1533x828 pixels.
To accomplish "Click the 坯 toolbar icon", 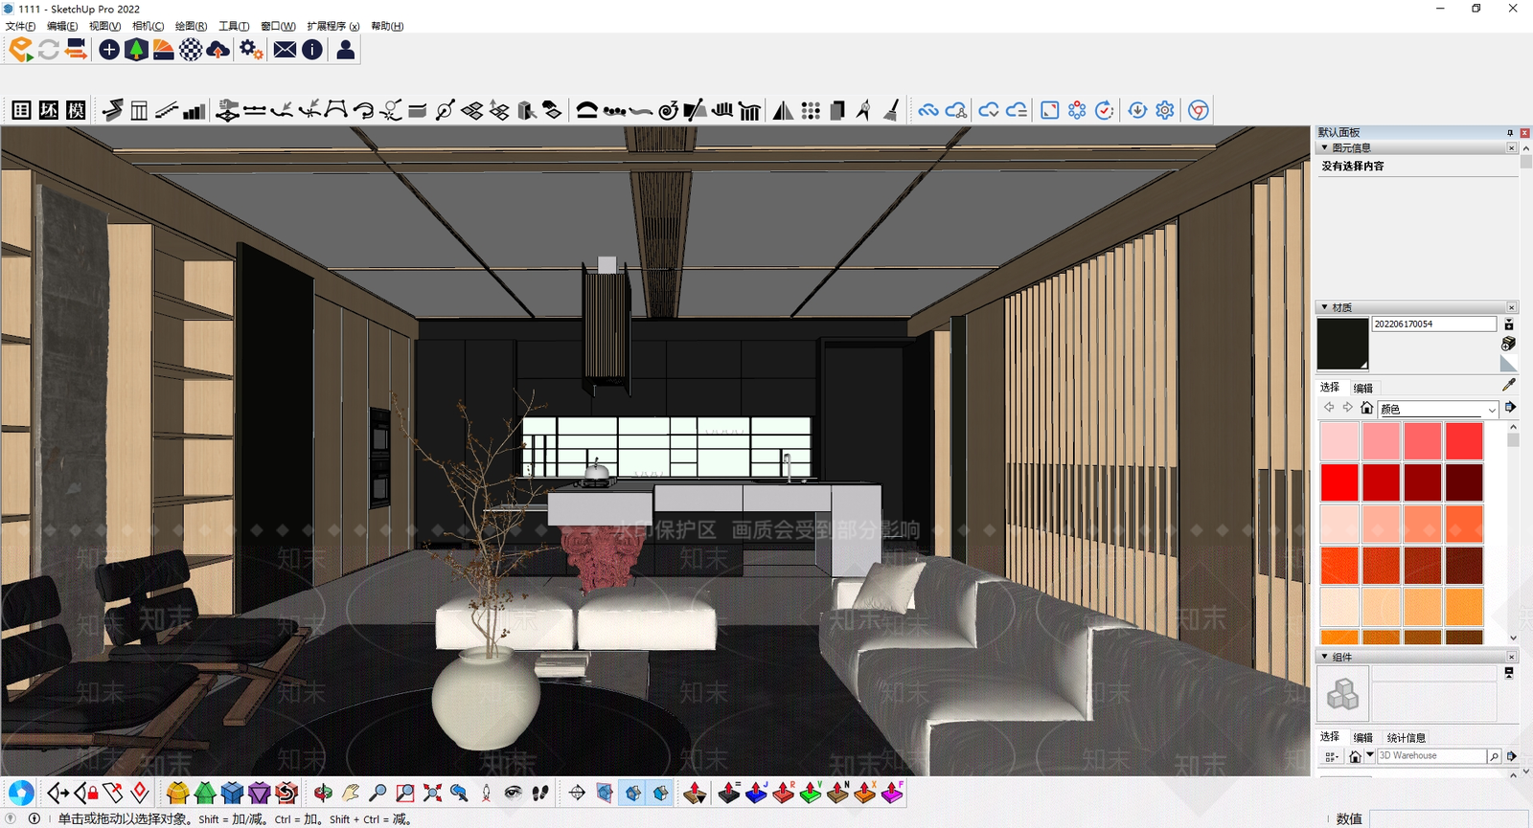I will 49,110.
